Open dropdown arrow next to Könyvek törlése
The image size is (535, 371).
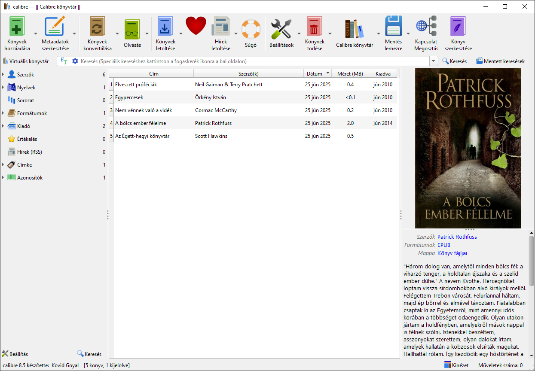(x=330, y=33)
